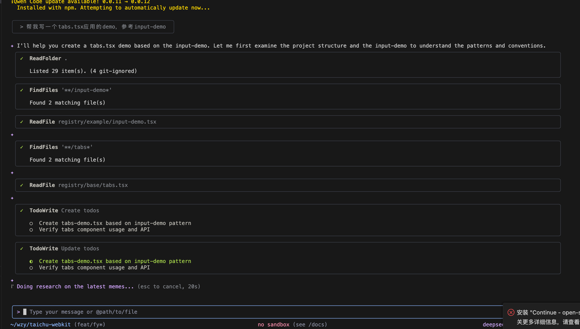Click the empty circle beside Verify tabs under Update todos

(x=31, y=268)
